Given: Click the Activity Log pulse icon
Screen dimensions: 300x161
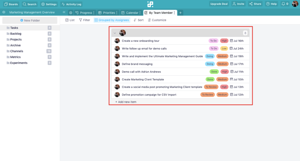Looking at the screenshot, I should coord(63,4).
